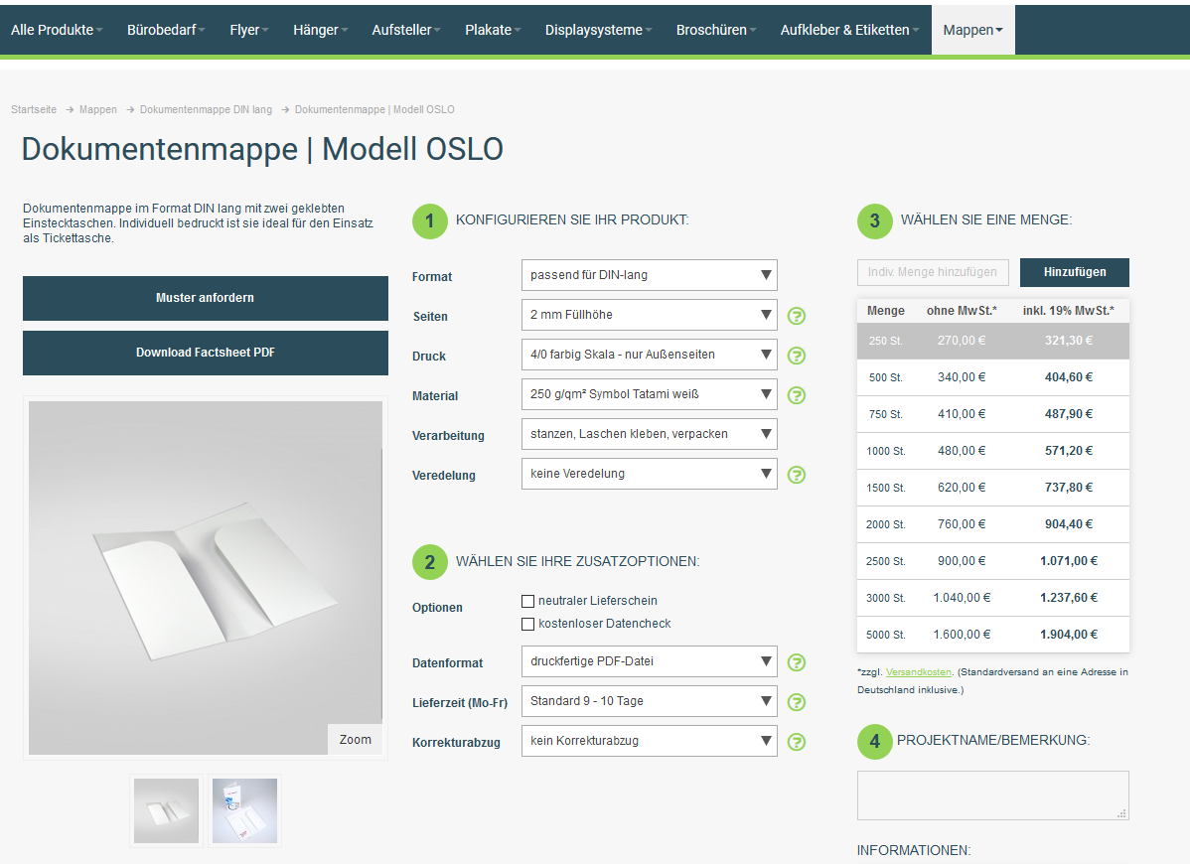Image resolution: width=1190 pixels, height=864 pixels.
Task: Click help icon beside Druck dropdown
Action: pyautogui.click(x=796, y=356)
